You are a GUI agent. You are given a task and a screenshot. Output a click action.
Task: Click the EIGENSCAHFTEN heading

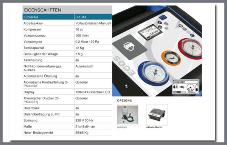[x=42, y=10]
